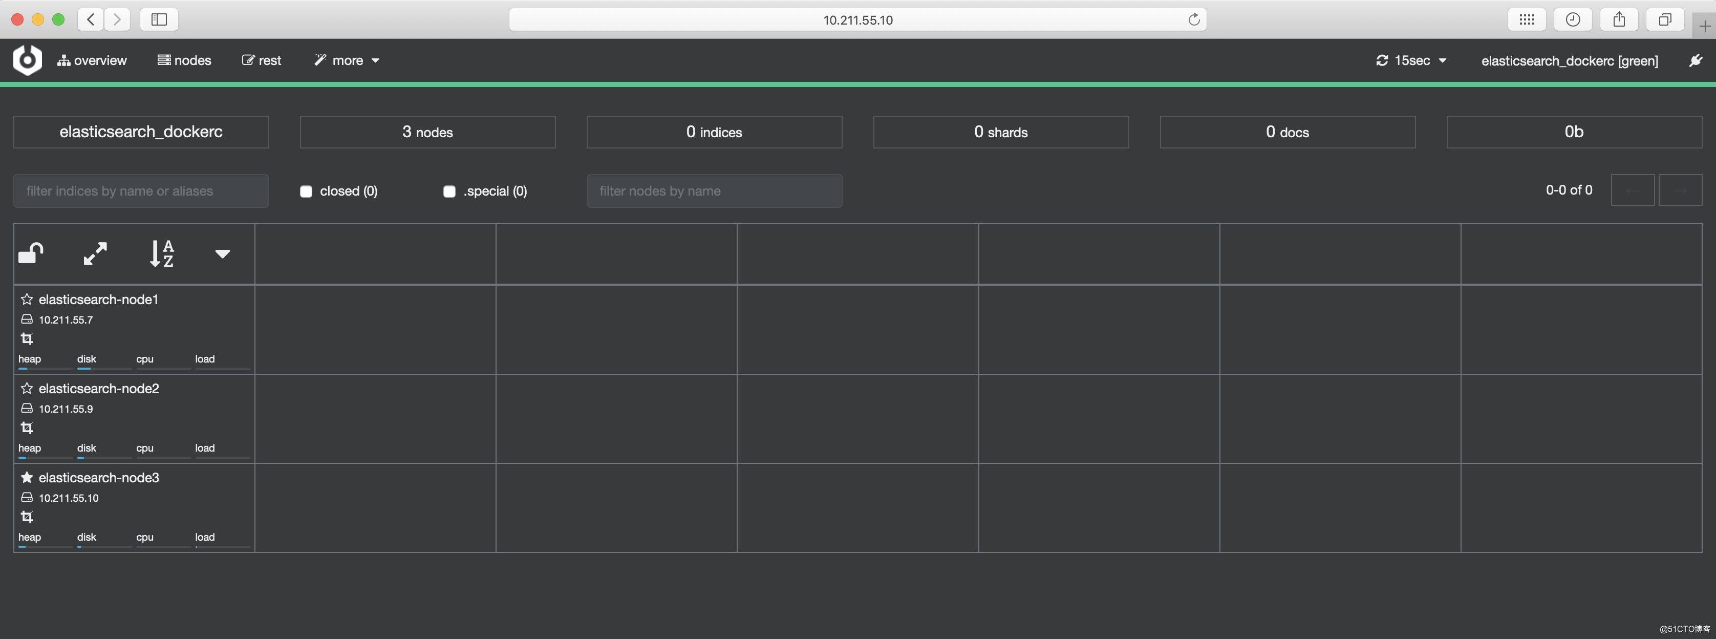Toggle the closed (0) checkbox

[x=306, y=192]
